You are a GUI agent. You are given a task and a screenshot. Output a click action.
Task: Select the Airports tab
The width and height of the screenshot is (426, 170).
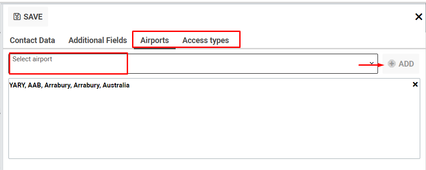(155, 40)
